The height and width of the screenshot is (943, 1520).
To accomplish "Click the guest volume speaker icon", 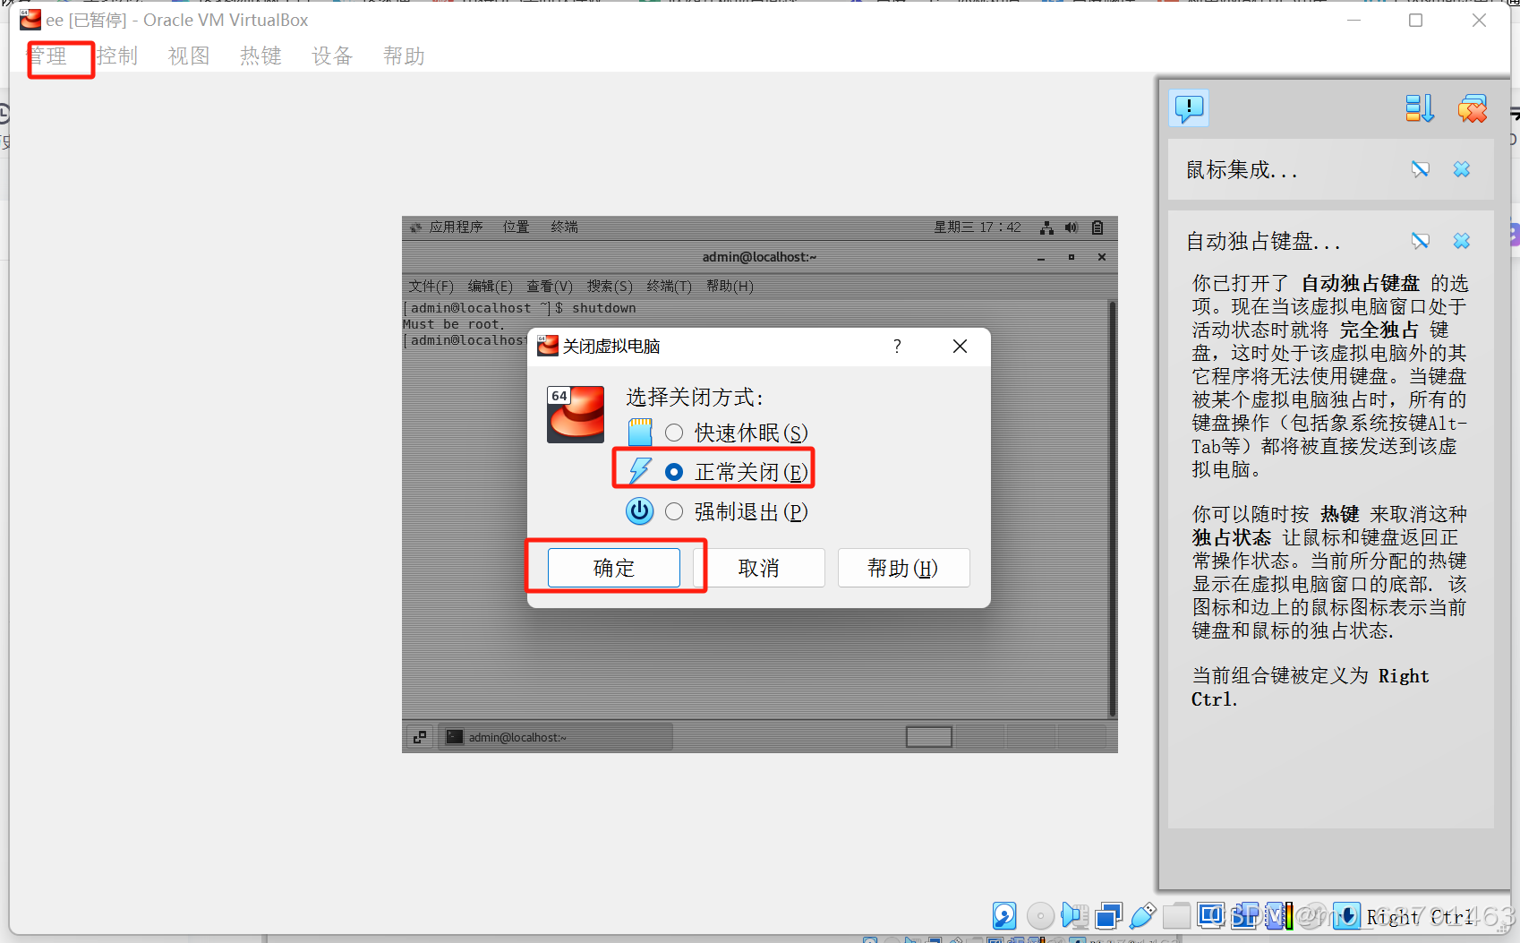I will [1072, 227].
